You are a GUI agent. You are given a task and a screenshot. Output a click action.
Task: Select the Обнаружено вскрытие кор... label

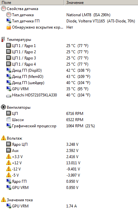click(38, 27)
